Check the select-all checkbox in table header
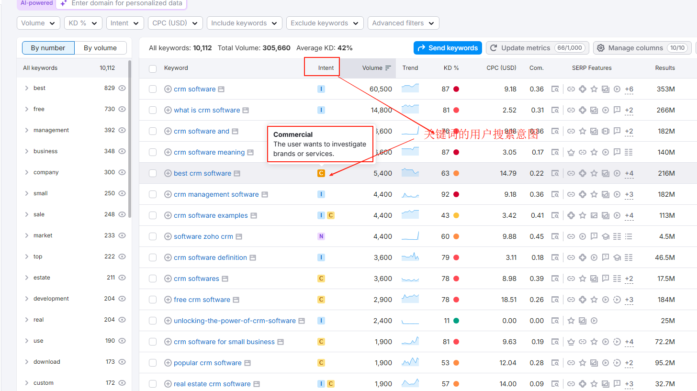Image resolution: width=697 pixels, height=391 pixels. (x=153, y=68)
